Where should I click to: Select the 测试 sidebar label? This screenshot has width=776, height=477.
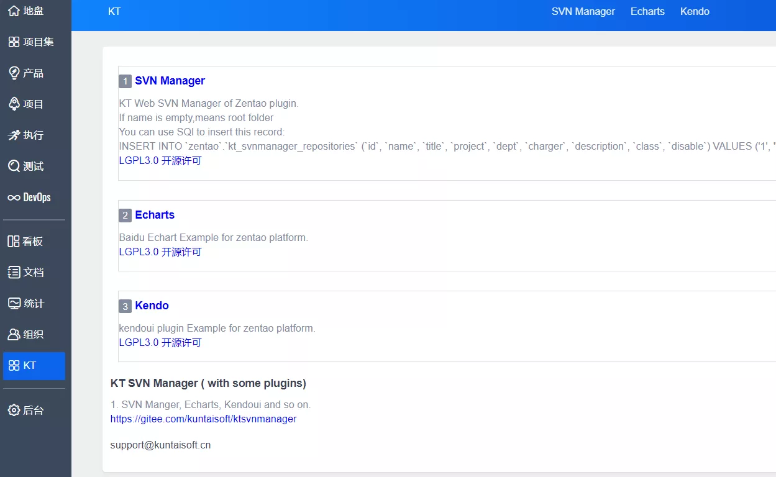(34, 166)
